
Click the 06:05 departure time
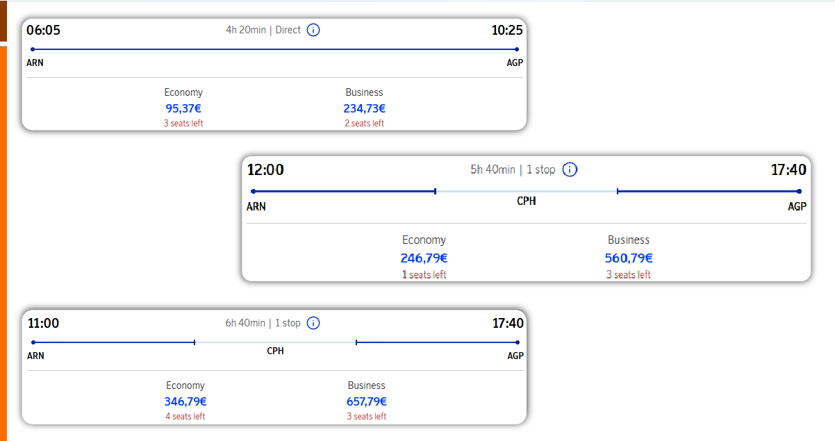44,30
